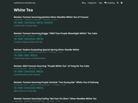Open the Tags menu item

pyautogui.click(x=100, y=3)
